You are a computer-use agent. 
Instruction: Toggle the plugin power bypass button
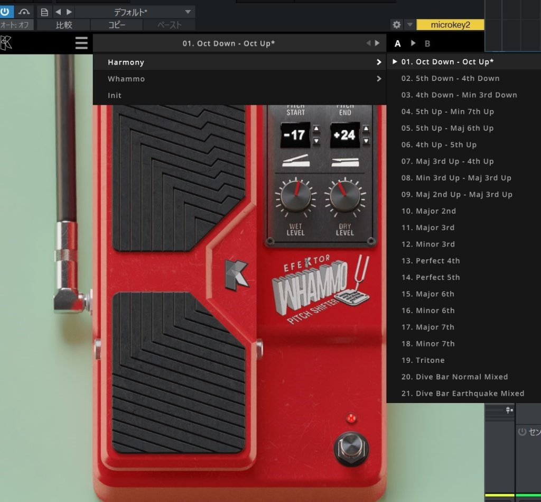pos(6,11)
